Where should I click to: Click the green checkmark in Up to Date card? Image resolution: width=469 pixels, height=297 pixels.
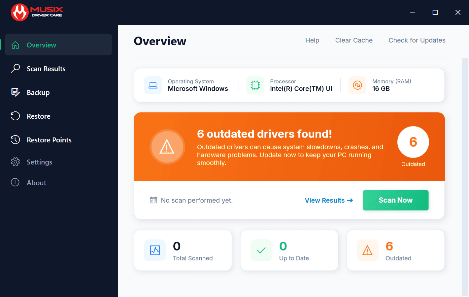pyautogui.click(x=261, y=250)
